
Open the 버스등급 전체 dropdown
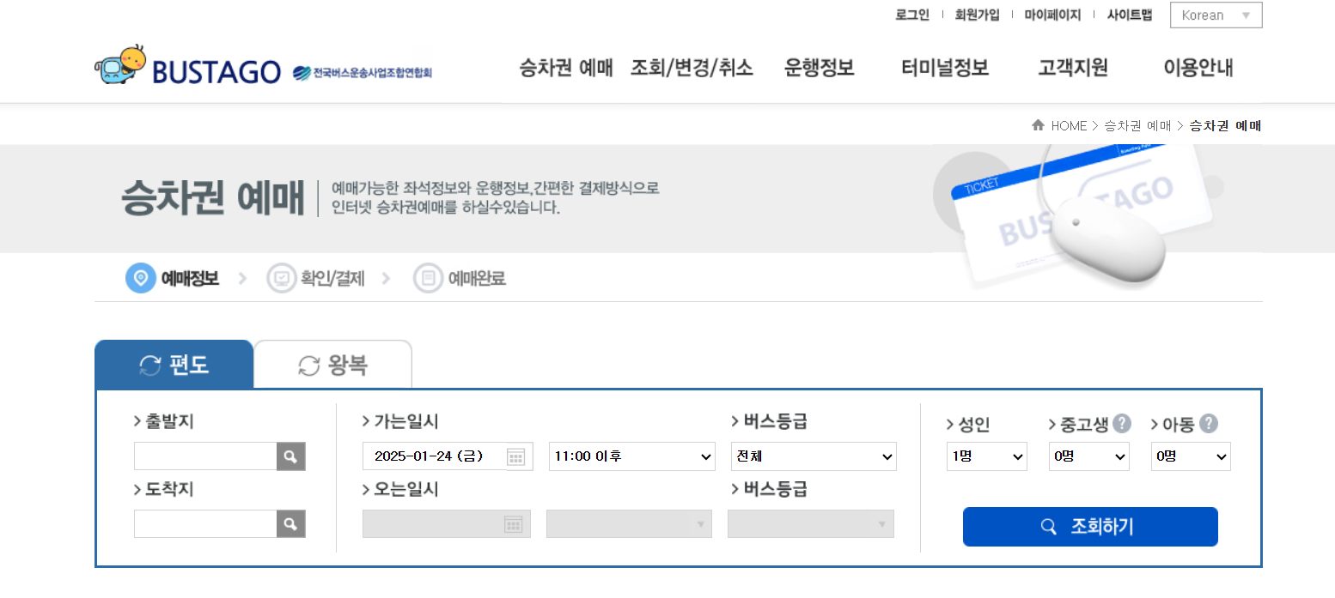pyautogui.click(x=813, y=456)
